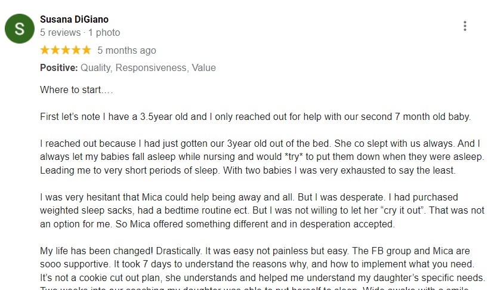The height and width of the screenshot is (290, 488).
Task: Click the '5 reviews · 1 photo' text
Action: click(x=80, y=33)
